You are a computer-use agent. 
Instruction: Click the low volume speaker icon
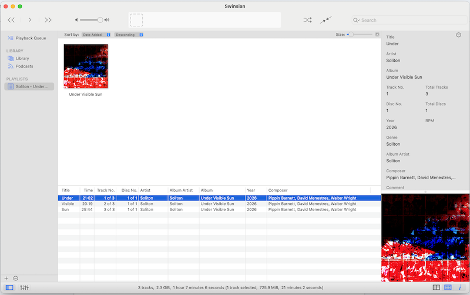pos(76,20)
